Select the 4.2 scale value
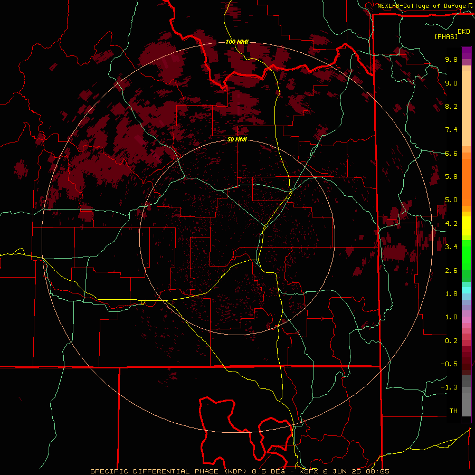 pyautogui.click(x=451, y=224)
